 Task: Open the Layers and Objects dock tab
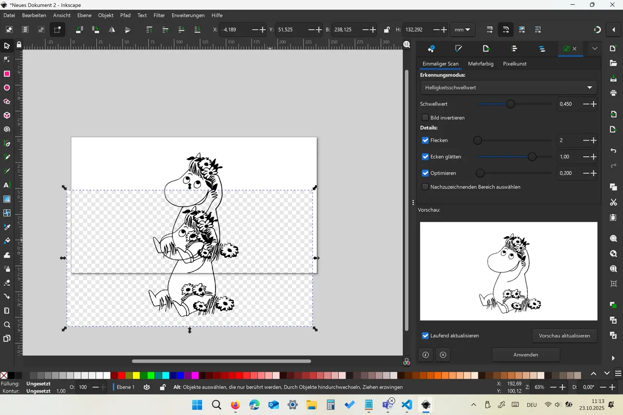[542, 49]
